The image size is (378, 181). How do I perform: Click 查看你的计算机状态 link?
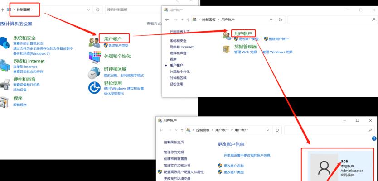tap(28, 43)
